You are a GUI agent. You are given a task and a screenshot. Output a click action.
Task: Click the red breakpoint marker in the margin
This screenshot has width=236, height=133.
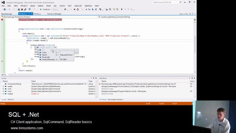(2, 20)
